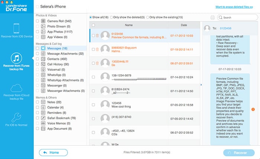
Task: Click trash icon on 0123456 message
Action: pyautogui.click(x=97, y=36)
